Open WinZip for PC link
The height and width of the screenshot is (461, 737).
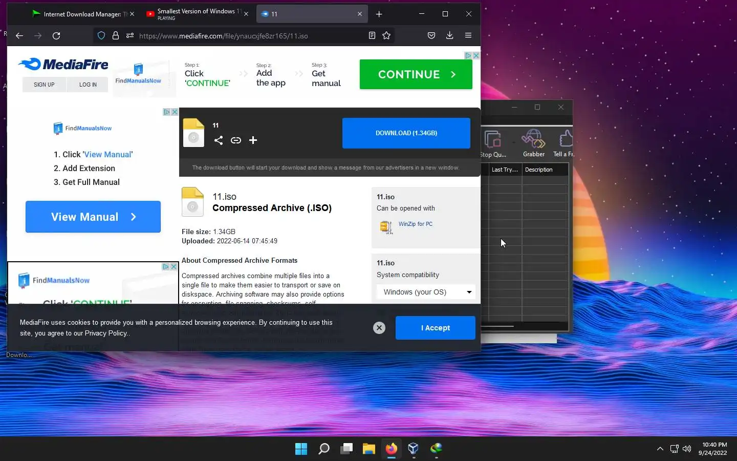(x=416, y=224)
